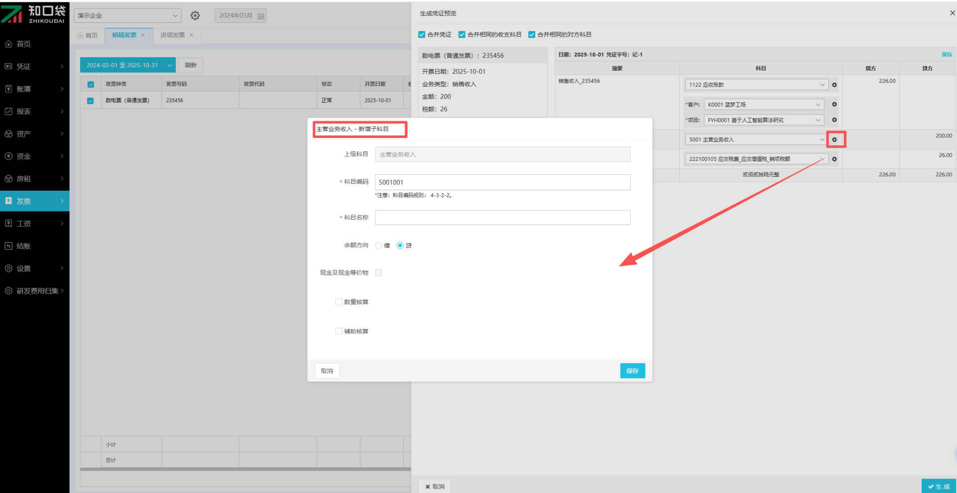Switch to the 进项发票 tab
Screen dimensions: 957x493
click(172, 35)
